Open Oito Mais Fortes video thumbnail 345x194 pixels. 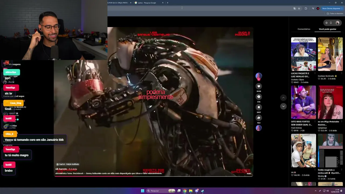(303, 102)
